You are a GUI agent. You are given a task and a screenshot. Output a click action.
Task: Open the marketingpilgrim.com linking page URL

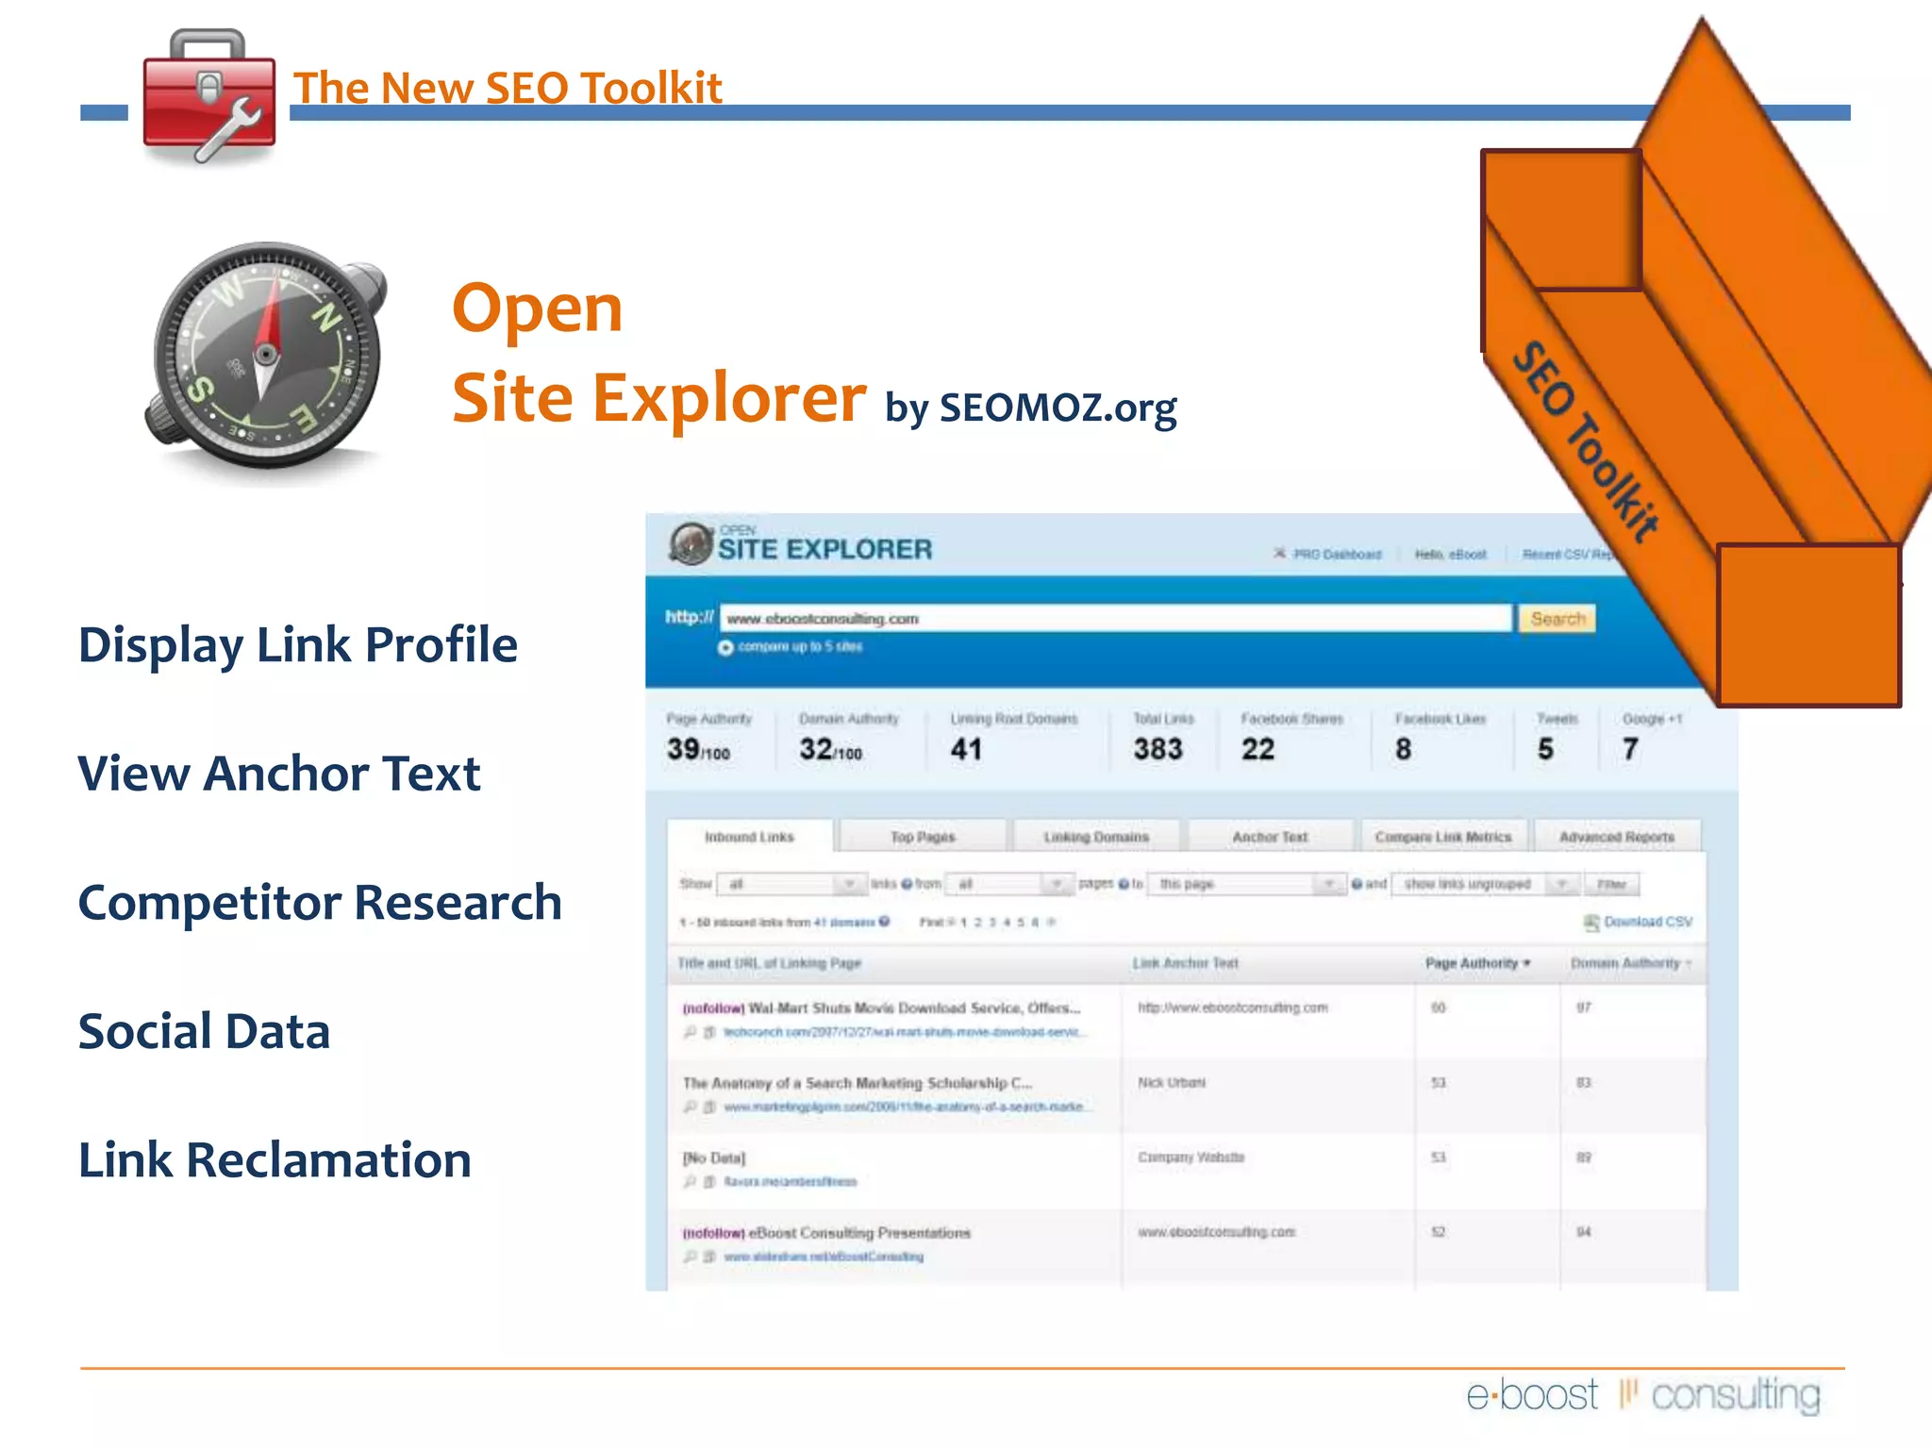[x=908, y=1107]
